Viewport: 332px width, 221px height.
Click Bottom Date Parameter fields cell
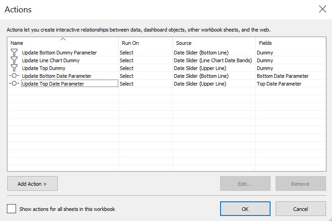click(x=282, y=76)
